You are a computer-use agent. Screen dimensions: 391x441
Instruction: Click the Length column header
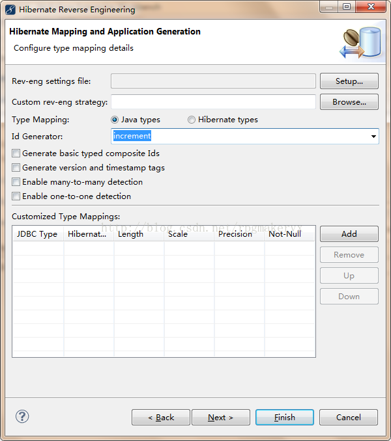click(x=139, y=234)
